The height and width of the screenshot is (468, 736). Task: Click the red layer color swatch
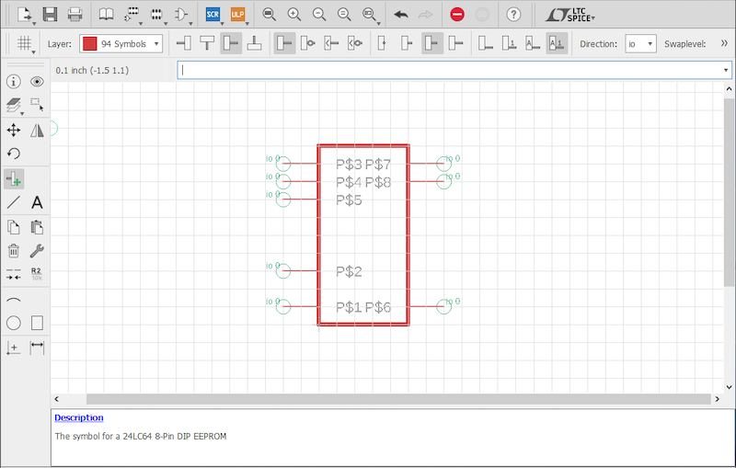point(89,43)
